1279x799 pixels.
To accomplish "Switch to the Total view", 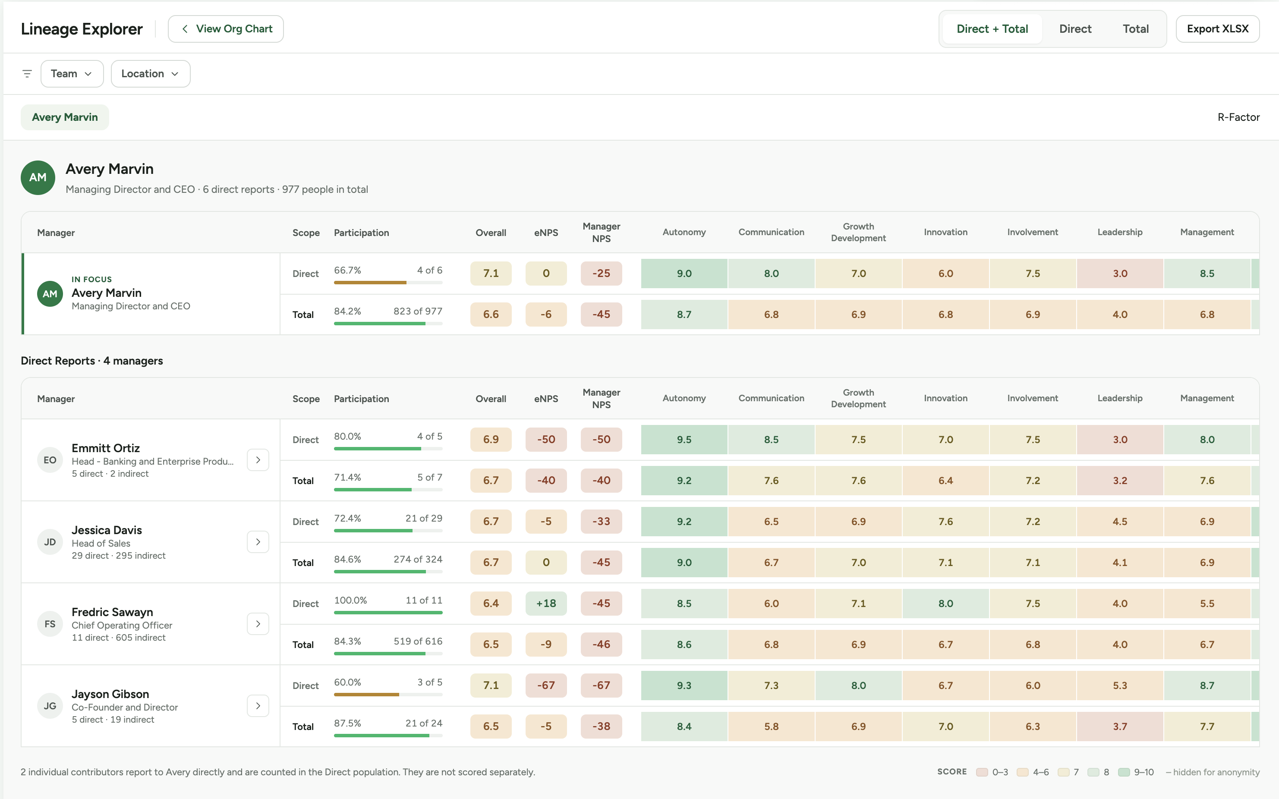I will [1135, 29].
